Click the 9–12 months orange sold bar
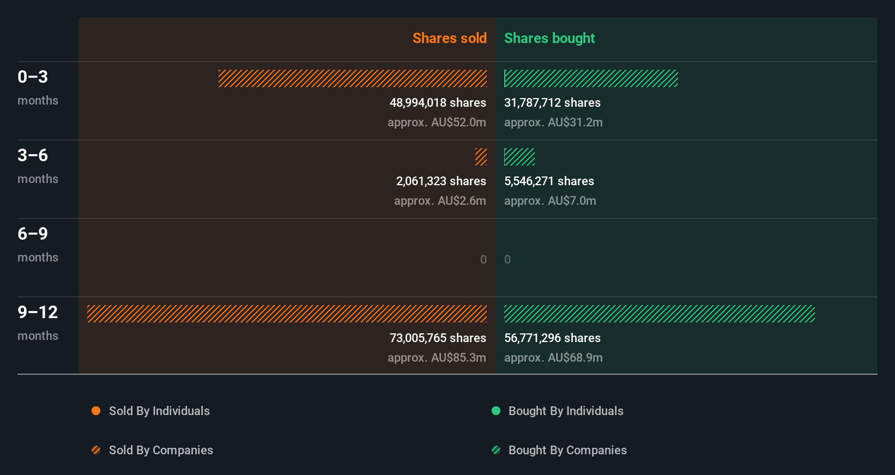 287,314
